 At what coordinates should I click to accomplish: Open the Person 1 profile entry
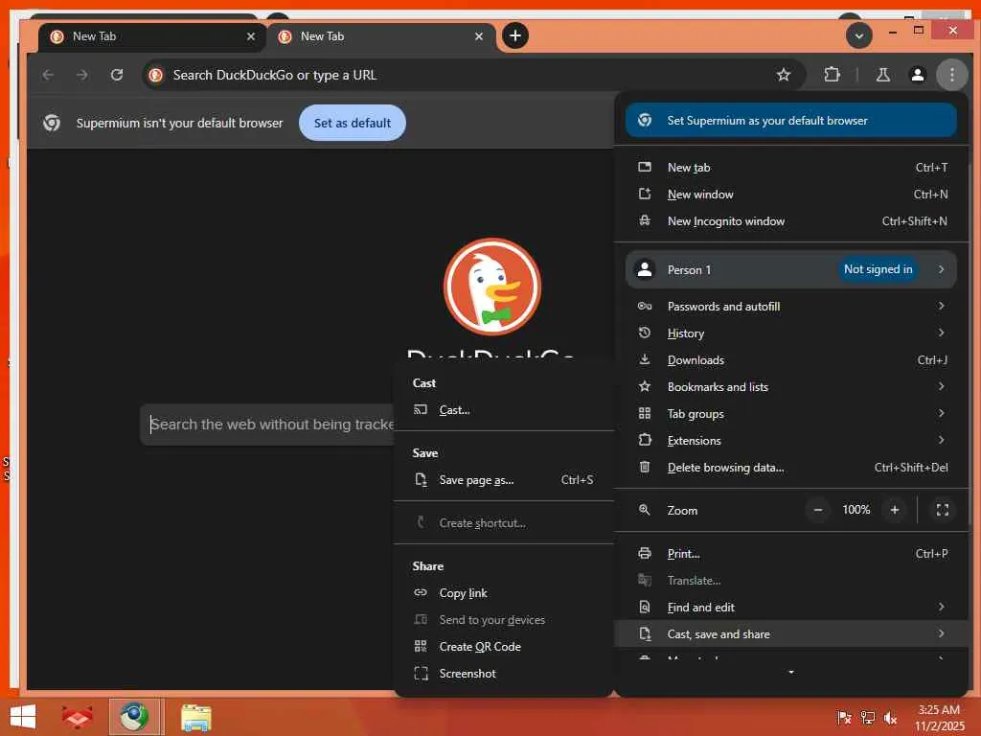point(790,269)
